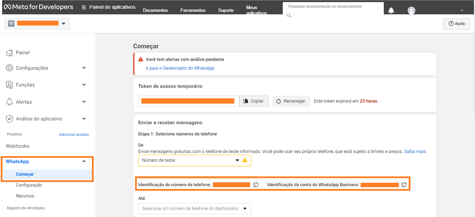The height and width of the screenshot is (217, 475).
Task: Click the Começar page heading
Action: 146,46
